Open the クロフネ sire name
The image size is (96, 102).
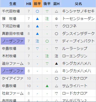point(69,26)
